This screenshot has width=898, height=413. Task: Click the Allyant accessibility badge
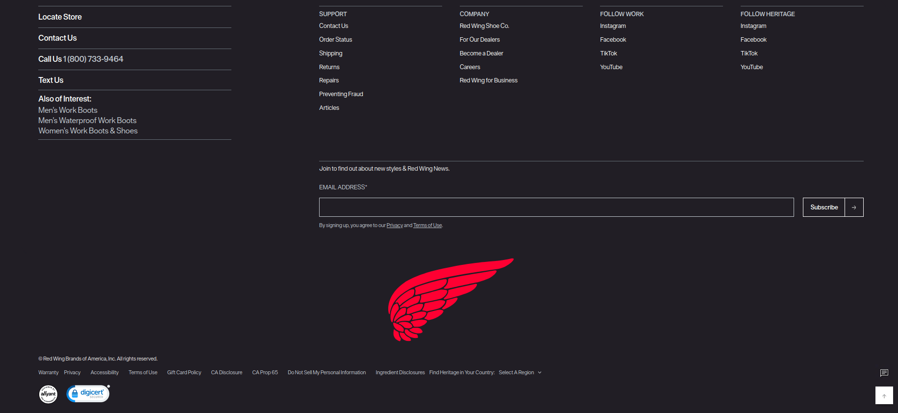click(48, 394)
